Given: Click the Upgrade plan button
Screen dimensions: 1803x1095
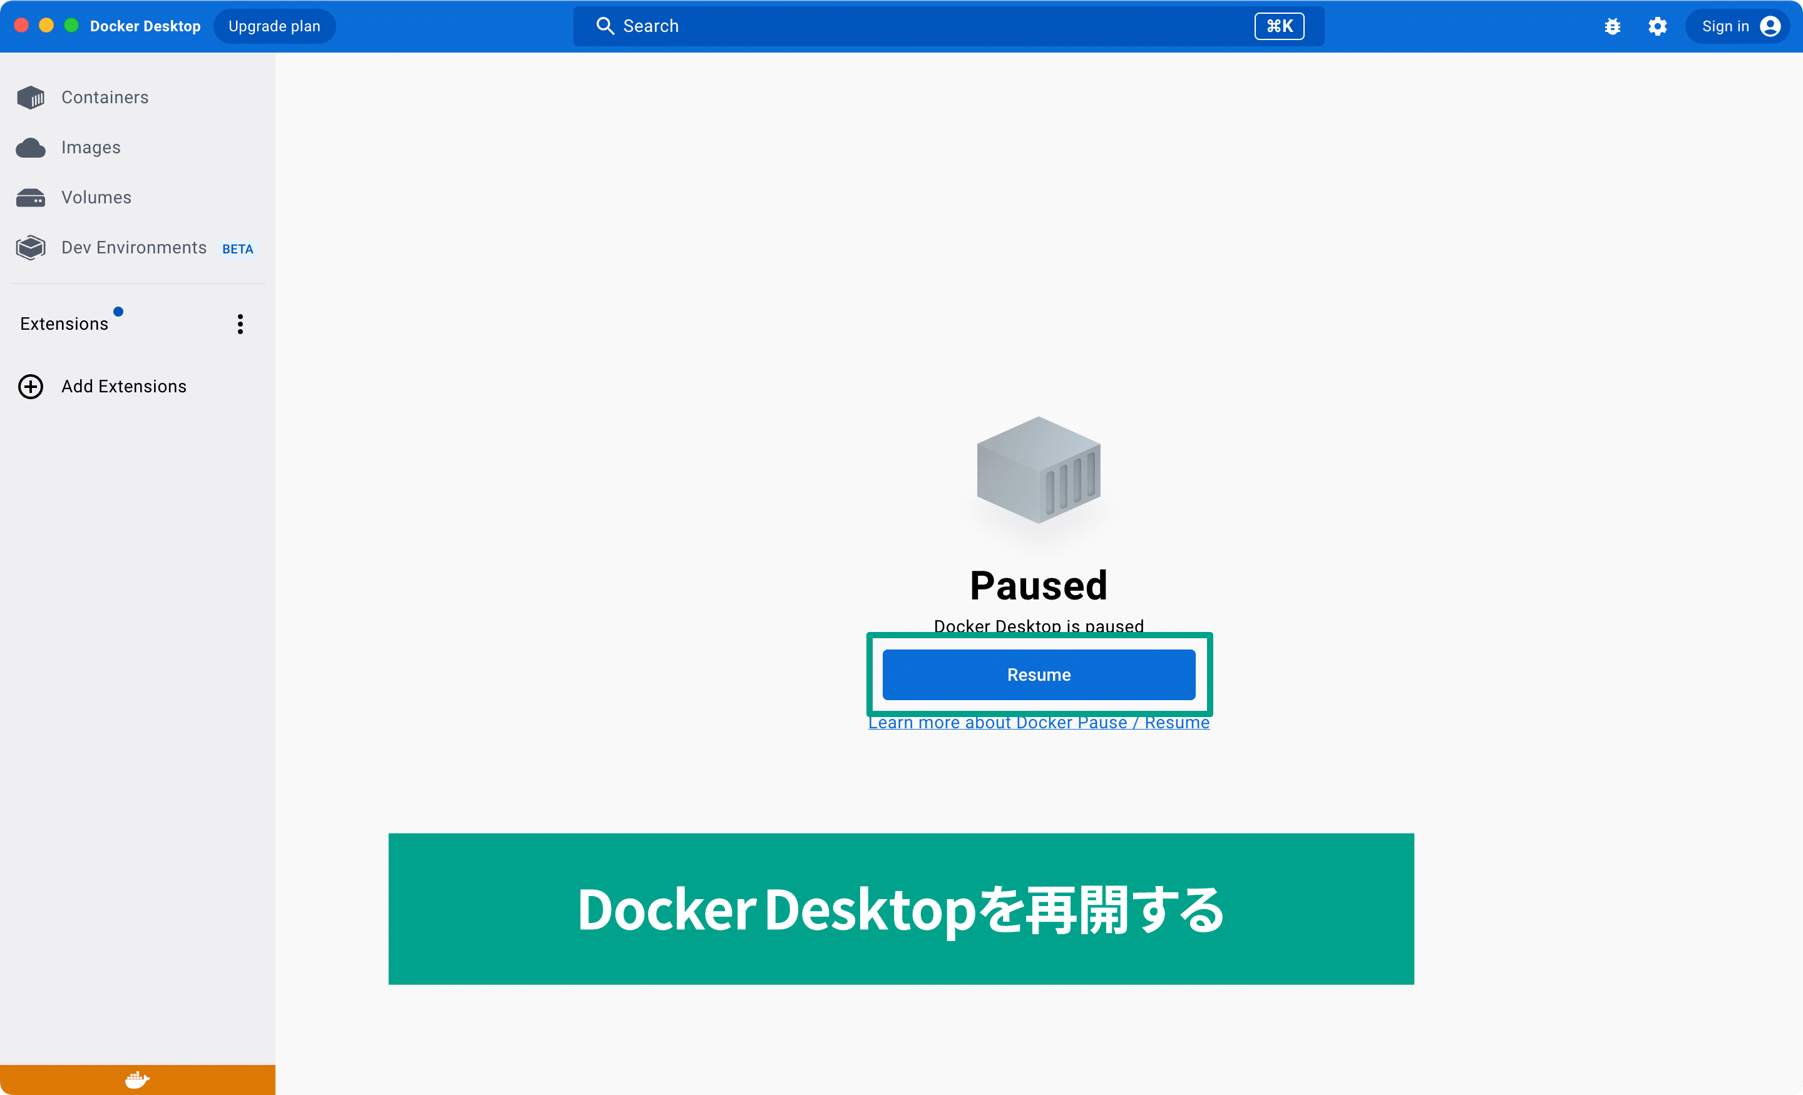Looking at the screenshot, I should point(274,26).
